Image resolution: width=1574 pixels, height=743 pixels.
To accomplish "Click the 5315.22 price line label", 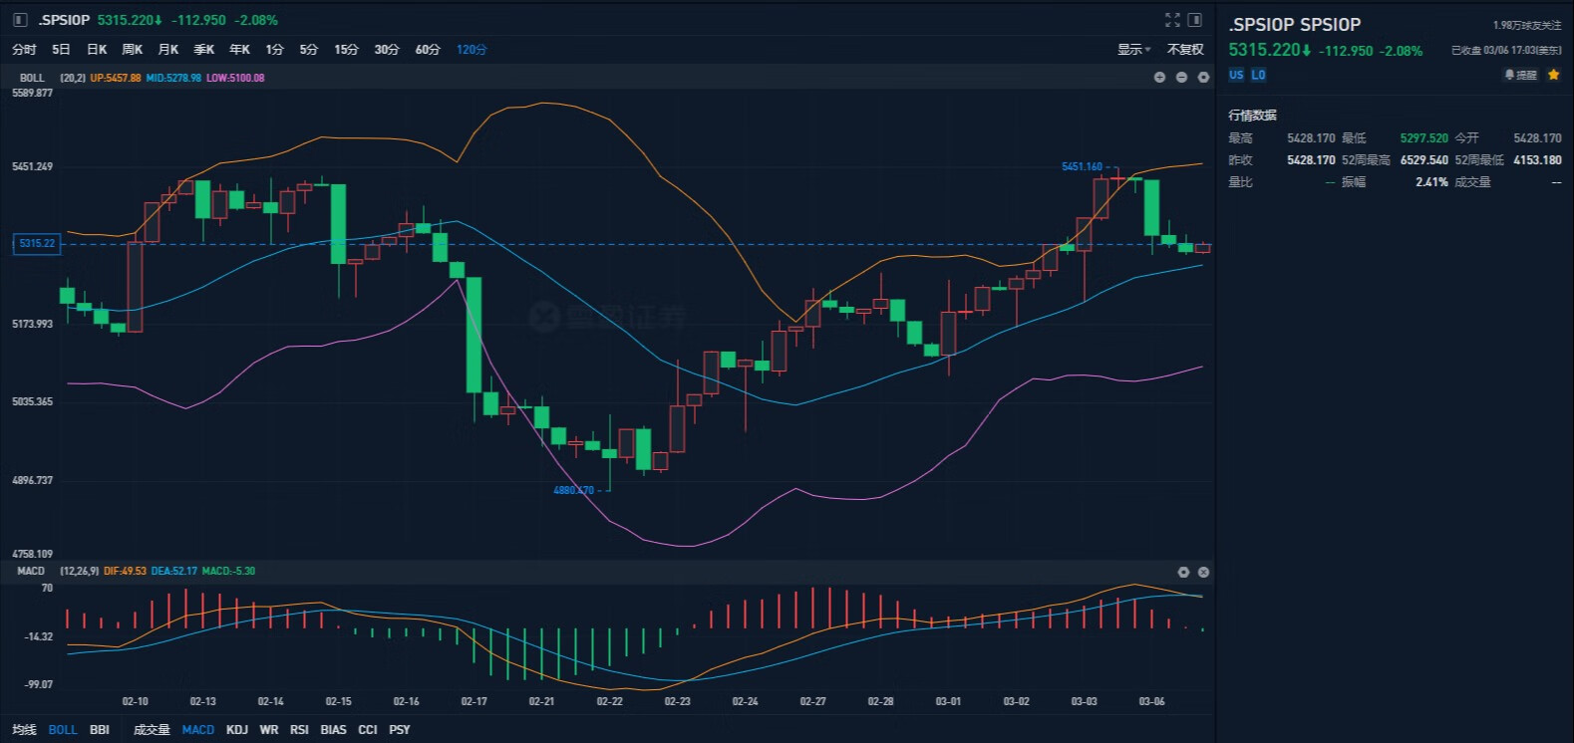I will tap(37, 244).
